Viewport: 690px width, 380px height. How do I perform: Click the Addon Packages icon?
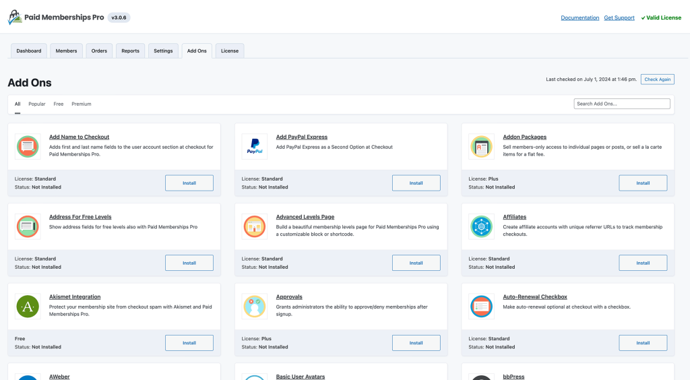481,146
